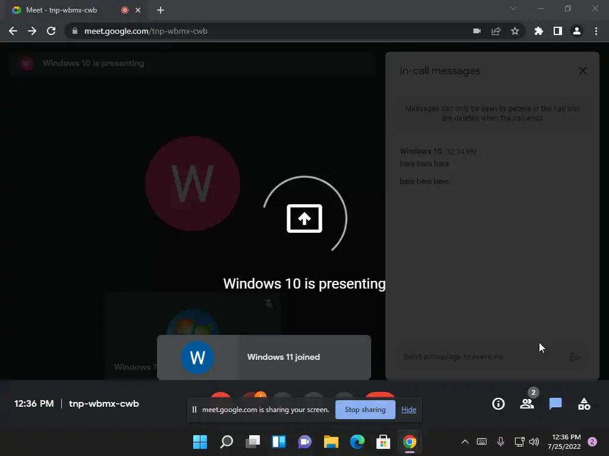Click microphone tray icon
This screenshot has width=609, height=456.
point(501,442)
